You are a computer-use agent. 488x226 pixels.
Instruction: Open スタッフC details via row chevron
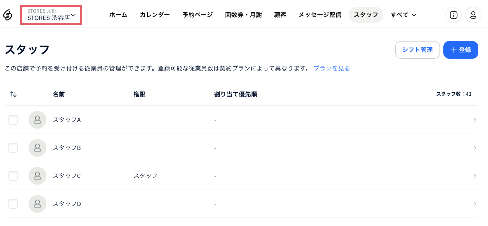[x=475, y=176]
